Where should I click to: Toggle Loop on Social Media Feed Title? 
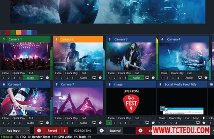click(196, 118)
